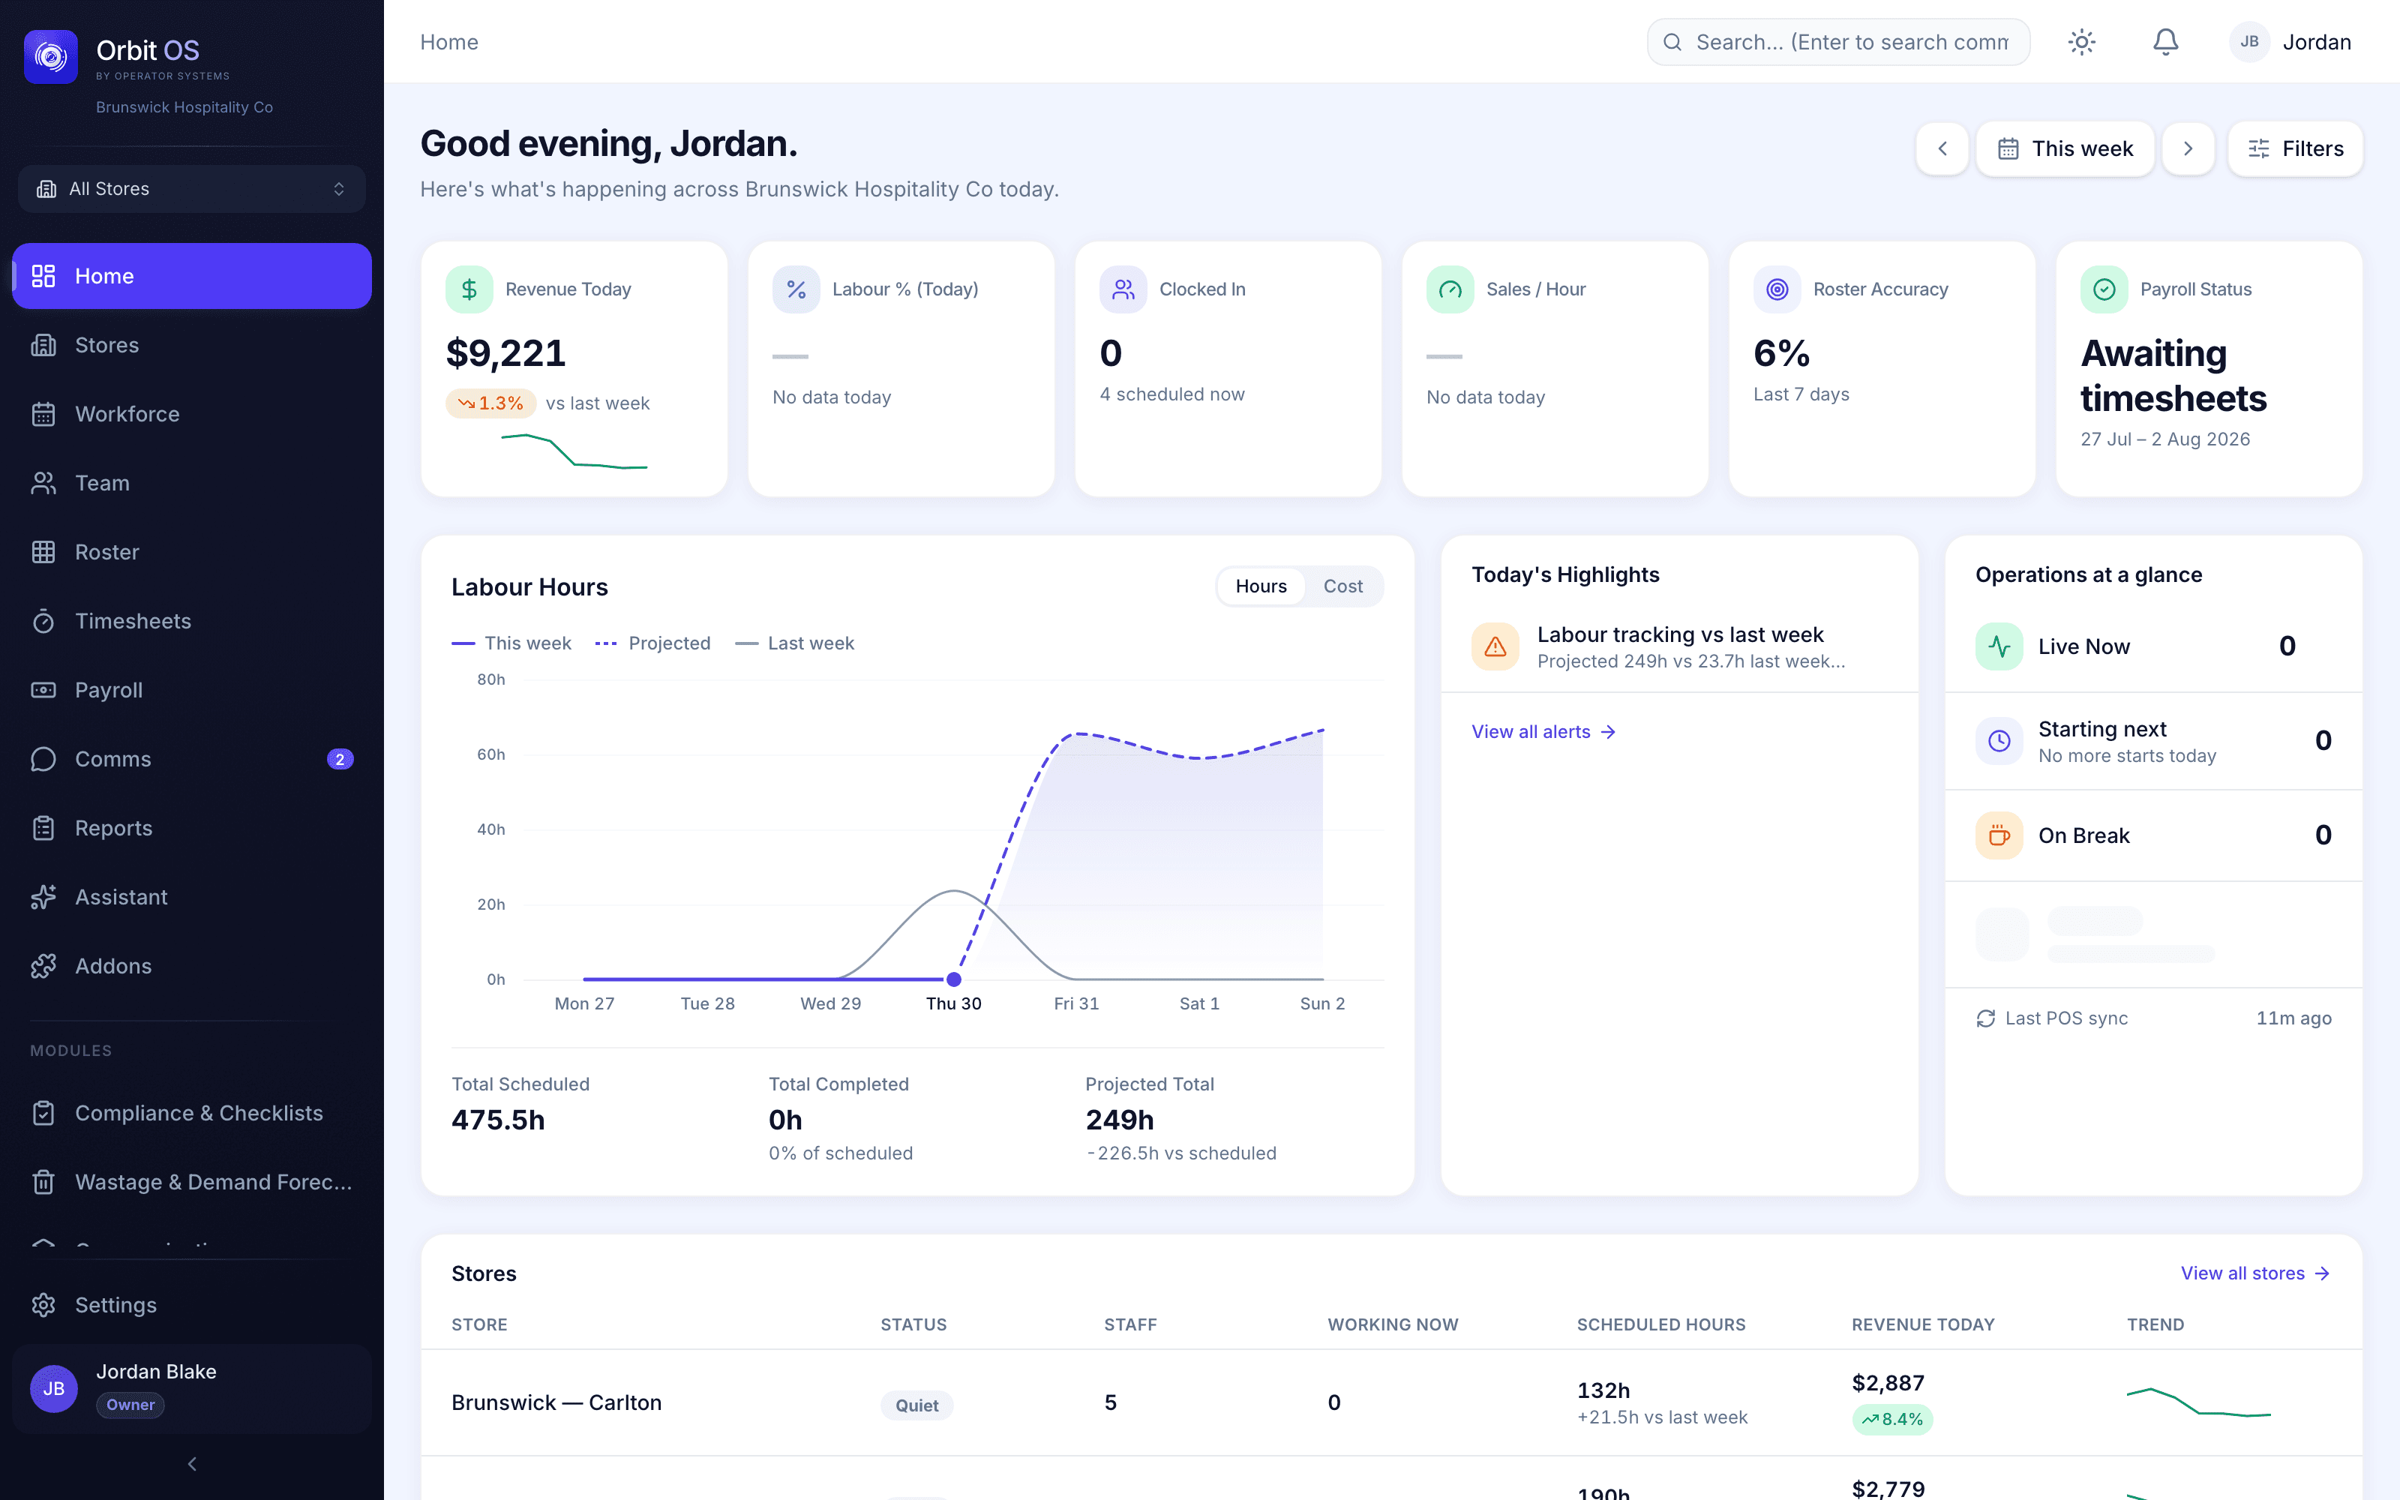
Task: Click the Last POS sync refresh icon
Action: click(1985, 1018)
